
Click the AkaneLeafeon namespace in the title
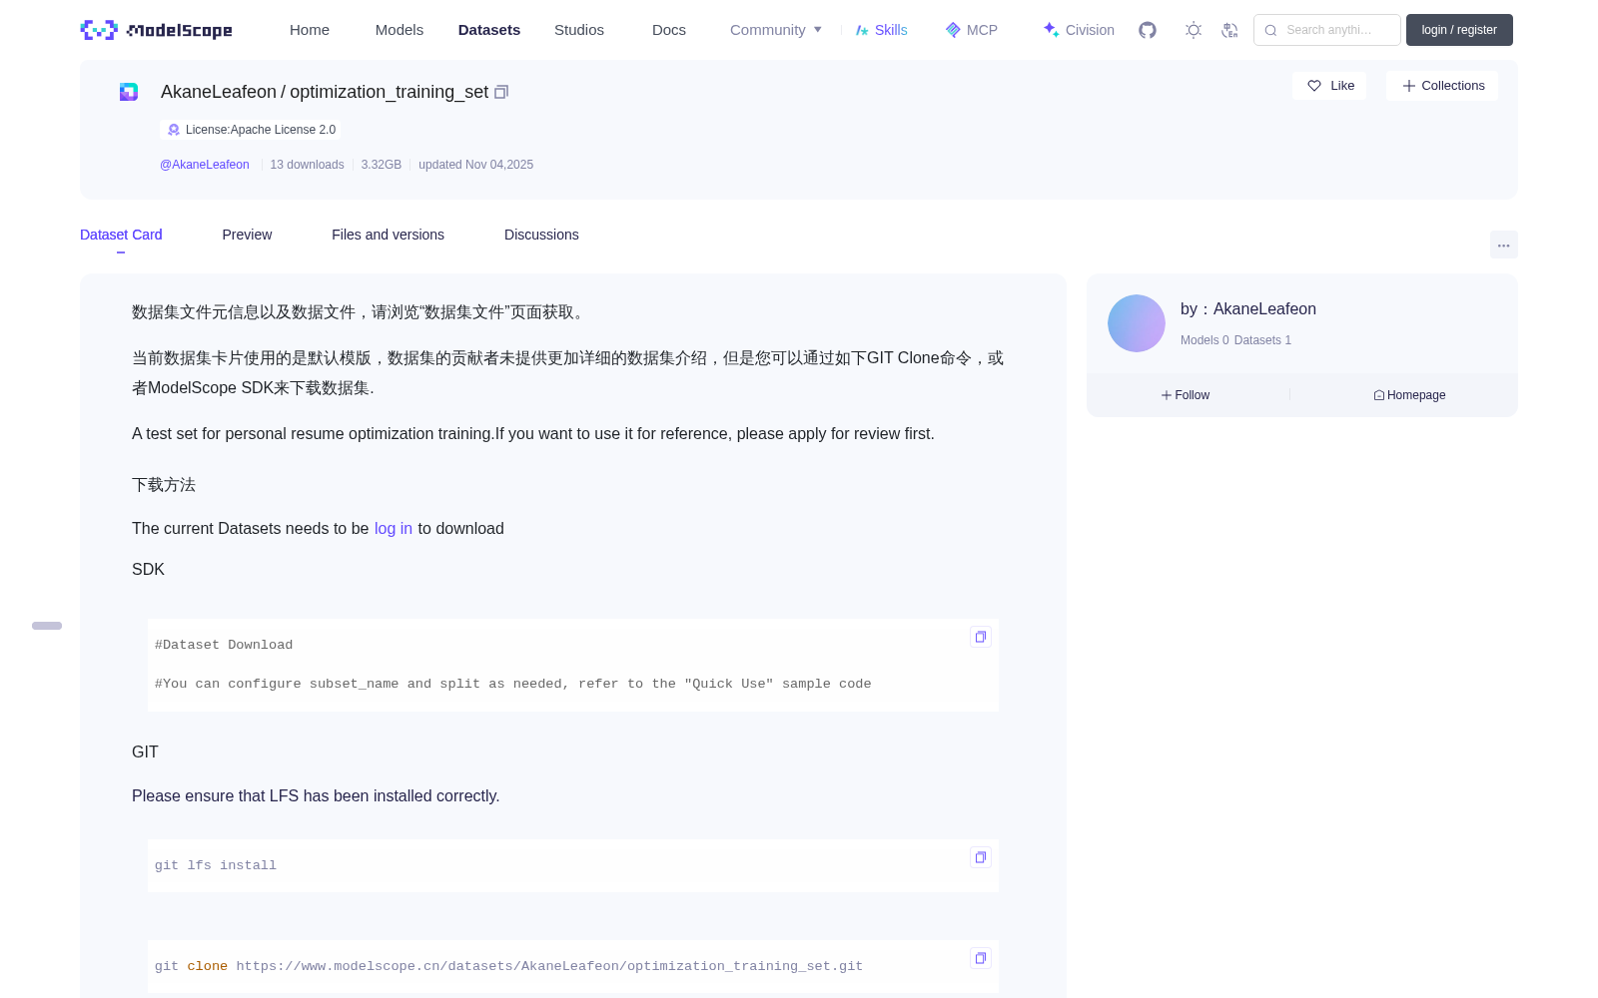tap(219, 92)
